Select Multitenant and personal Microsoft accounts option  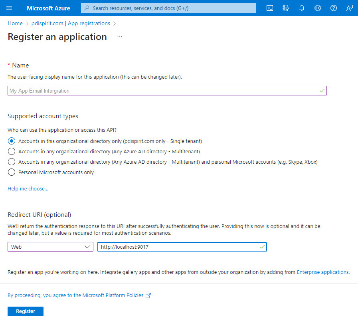(x=12, y=162)
